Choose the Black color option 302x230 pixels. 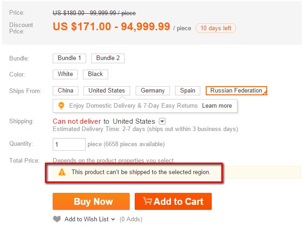pyautogui.click(x=96, y=74)
